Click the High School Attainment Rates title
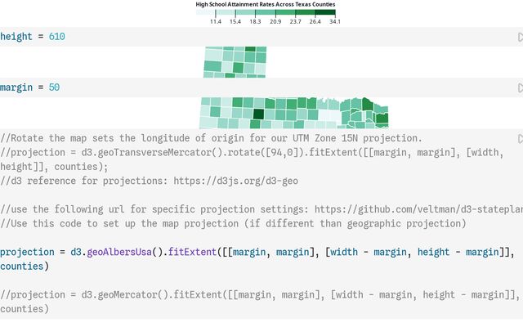The height and width of the screenshot is (327, 523). [x=265, y=4]
